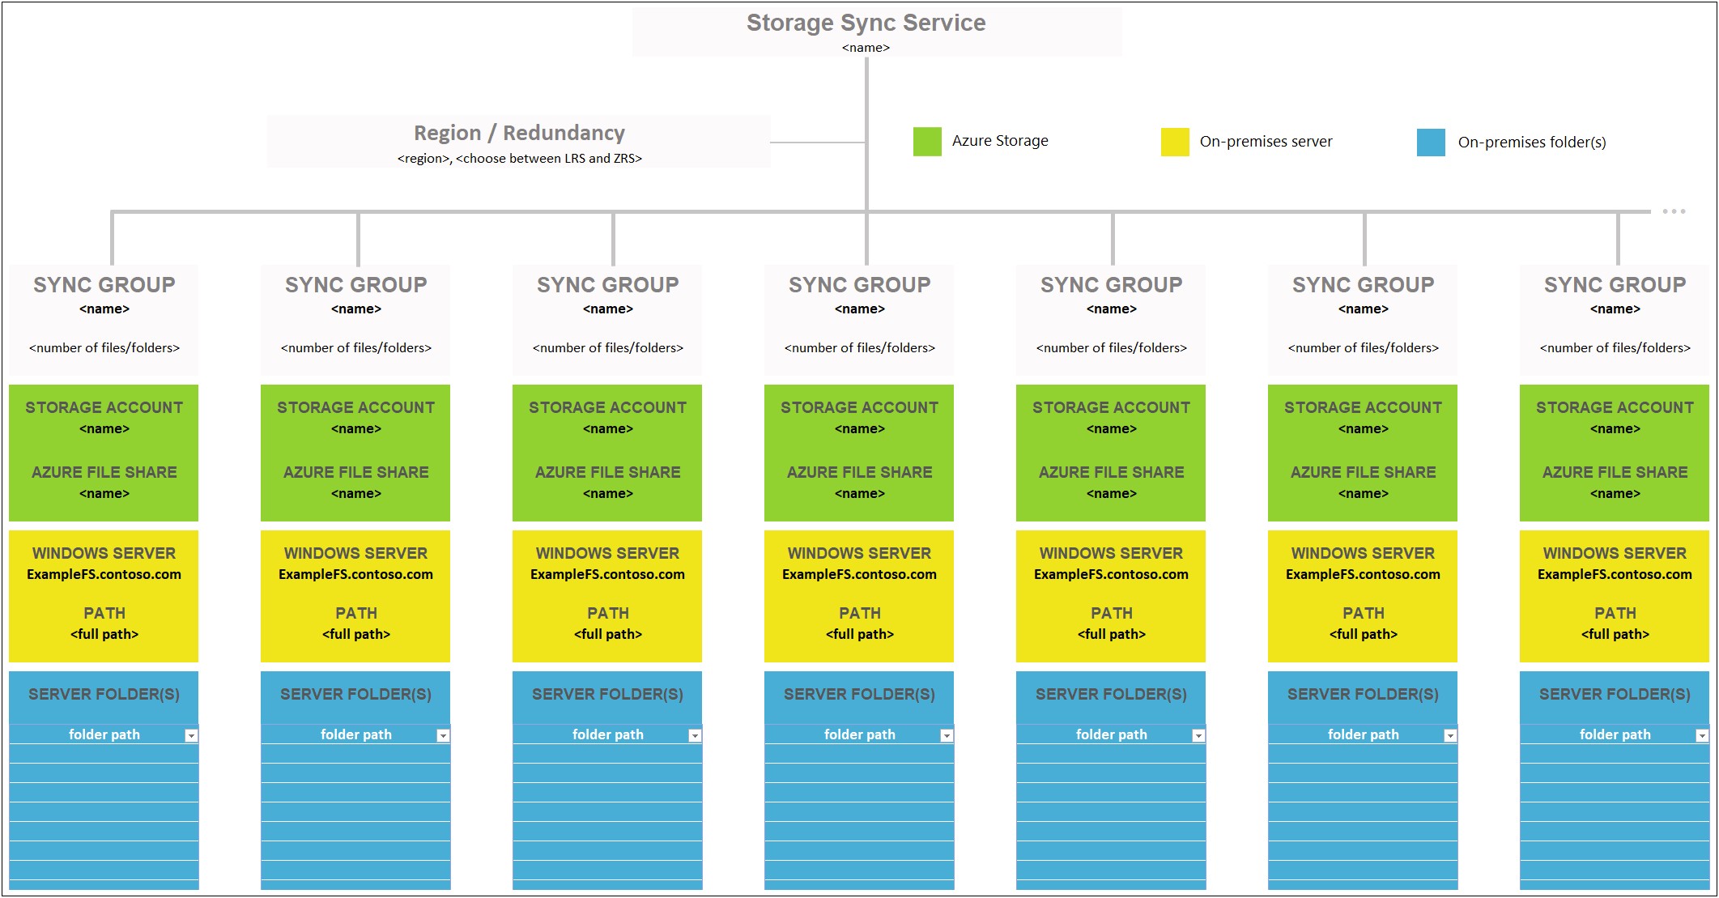Screen dimensions: 1719x898
Task: Select the Storage Sync Service title
Action: click(866, 23)
